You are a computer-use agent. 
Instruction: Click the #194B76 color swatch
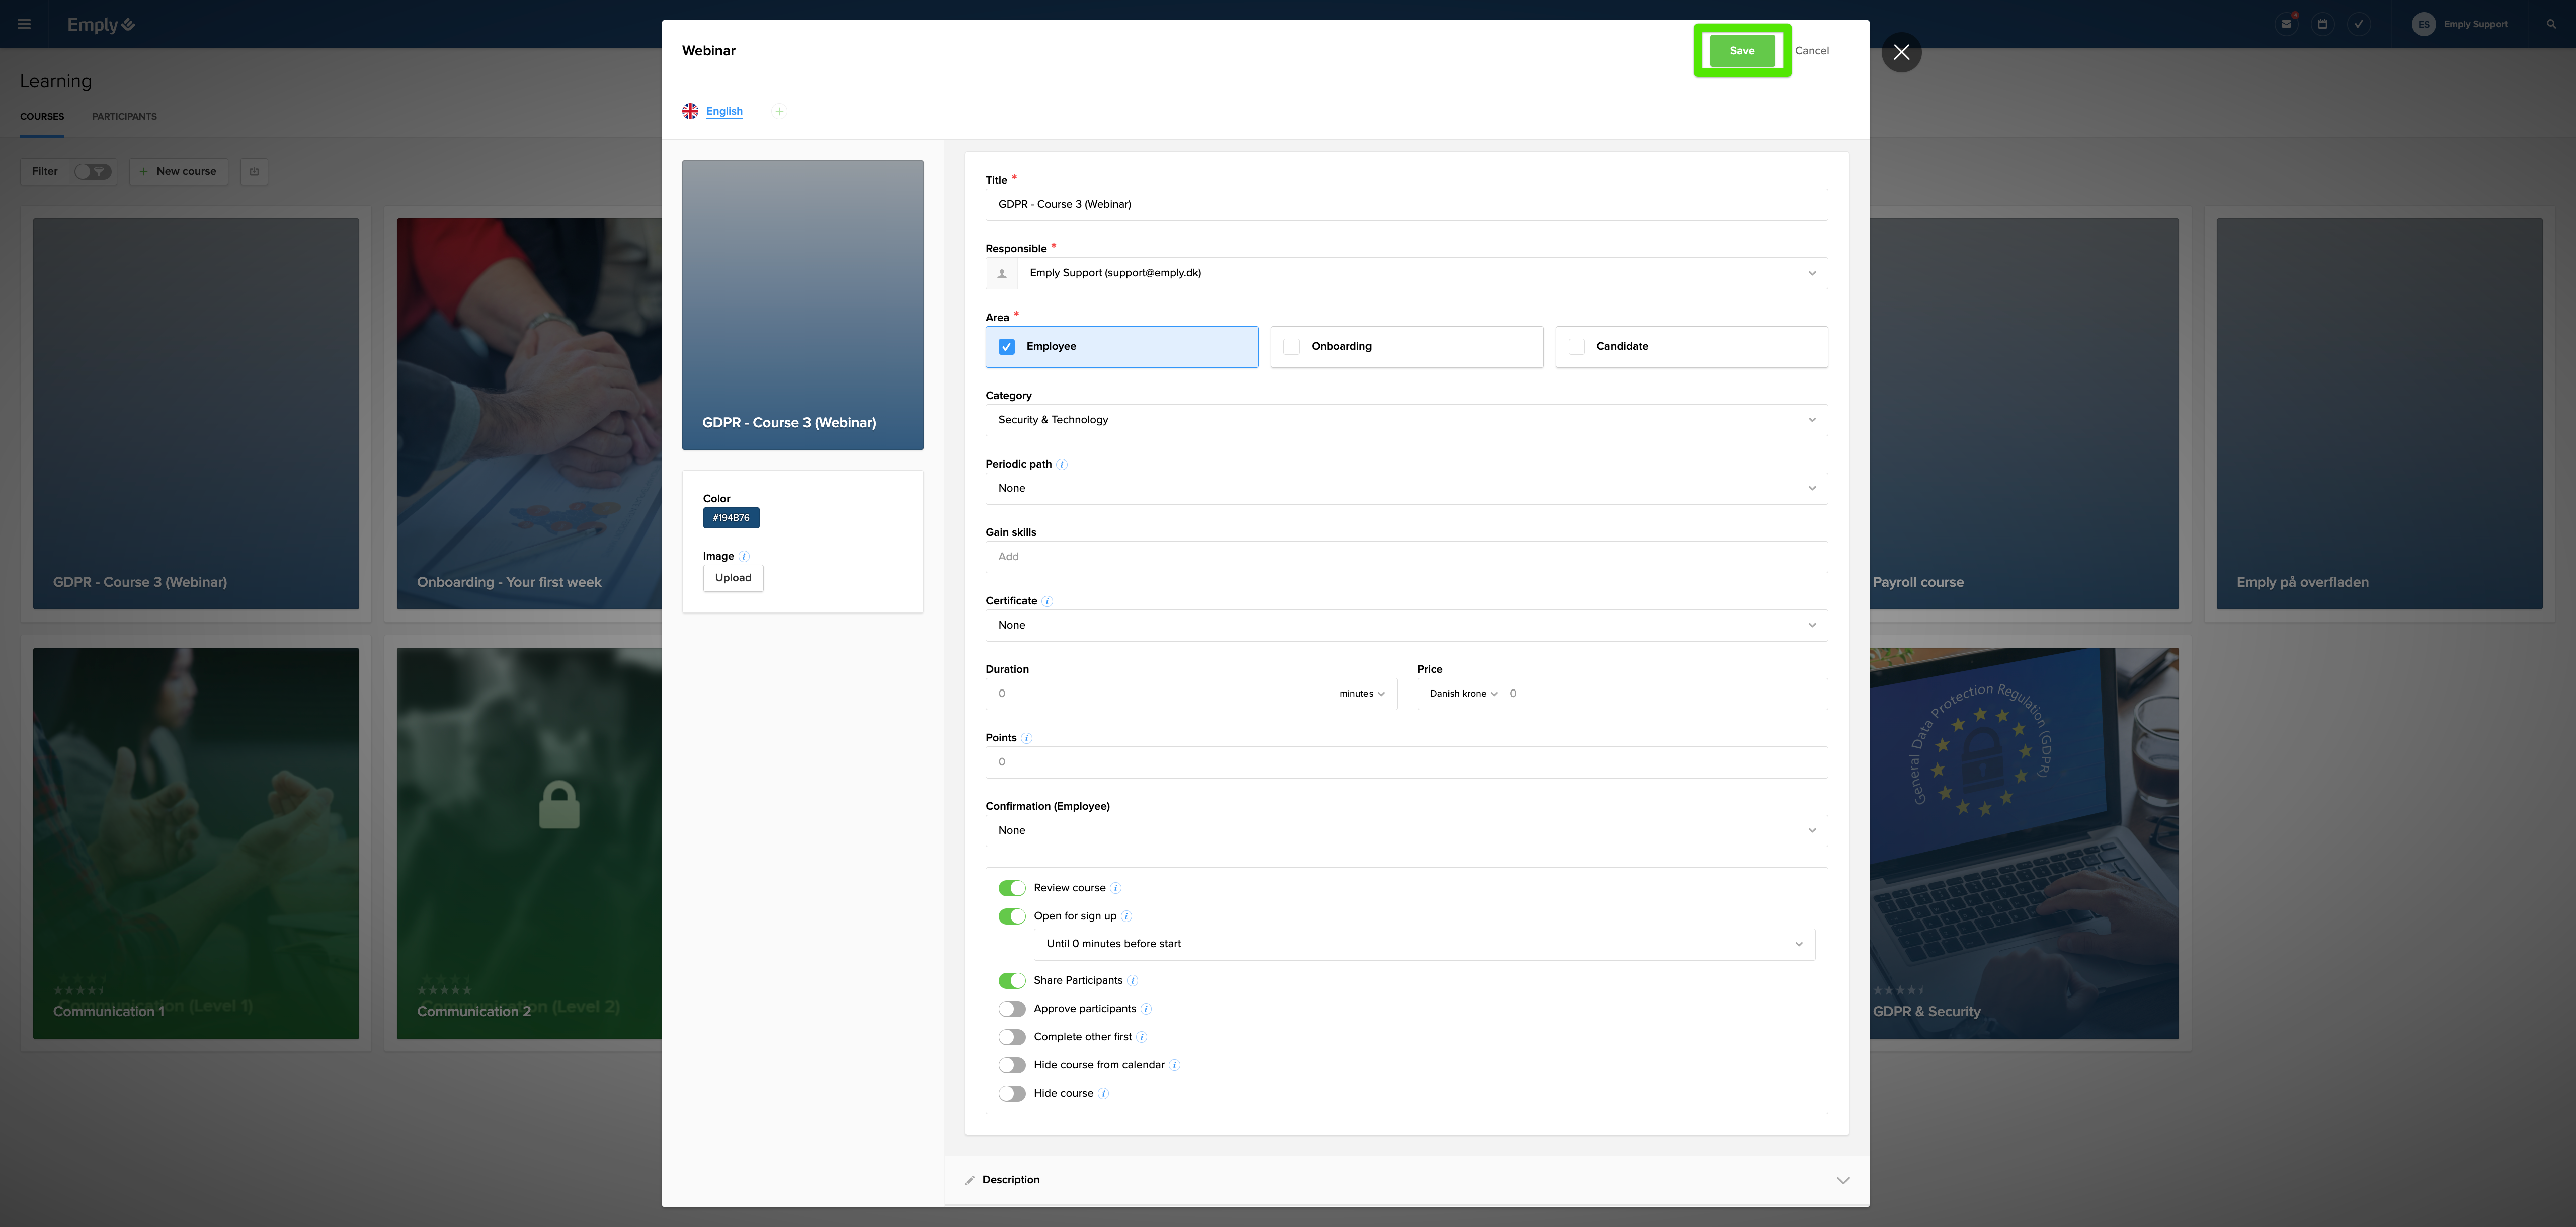point(731,518)
